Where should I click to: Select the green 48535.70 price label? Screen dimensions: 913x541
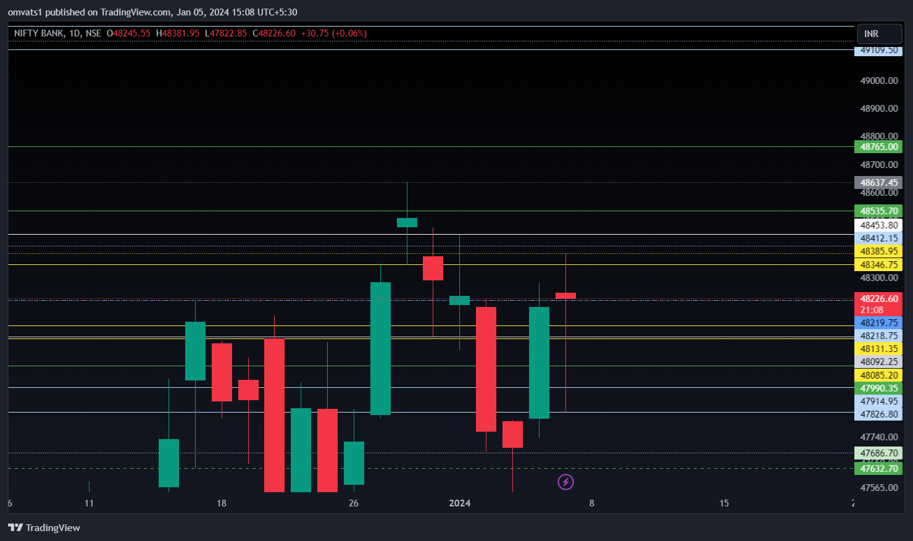point(878,211)
